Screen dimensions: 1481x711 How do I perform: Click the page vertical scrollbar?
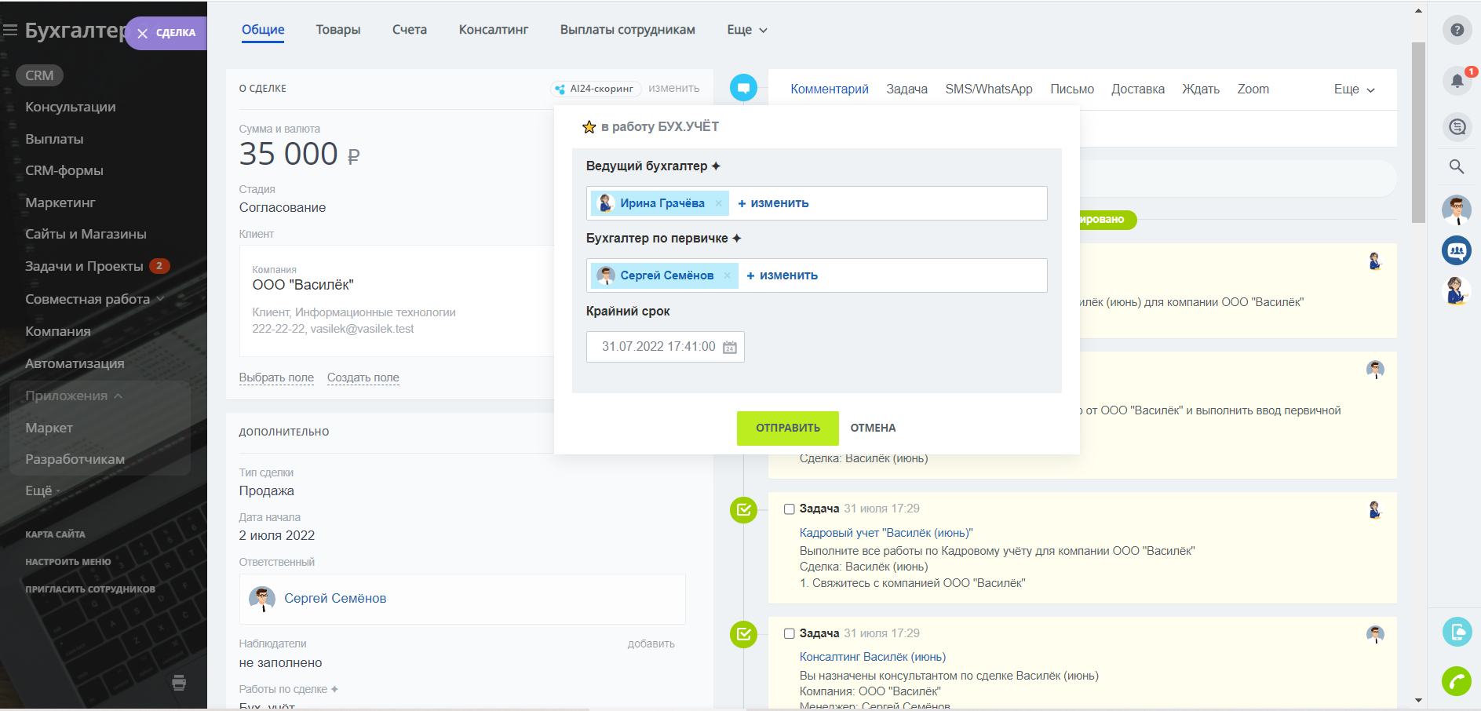coord(1418,133)
